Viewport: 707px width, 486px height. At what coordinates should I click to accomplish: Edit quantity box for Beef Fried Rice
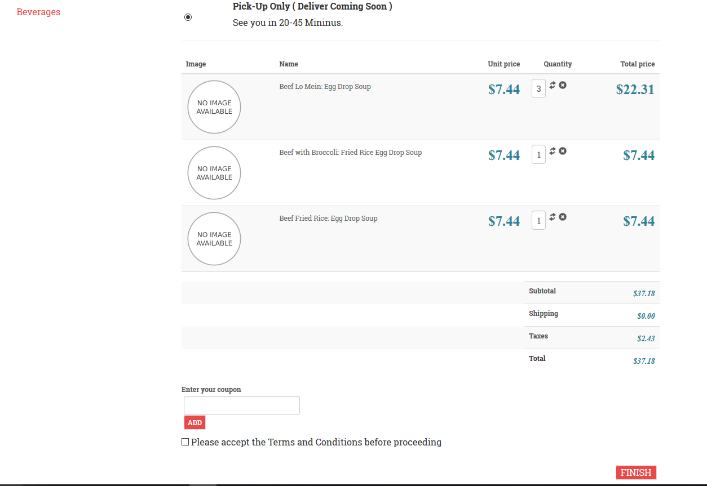538,221
